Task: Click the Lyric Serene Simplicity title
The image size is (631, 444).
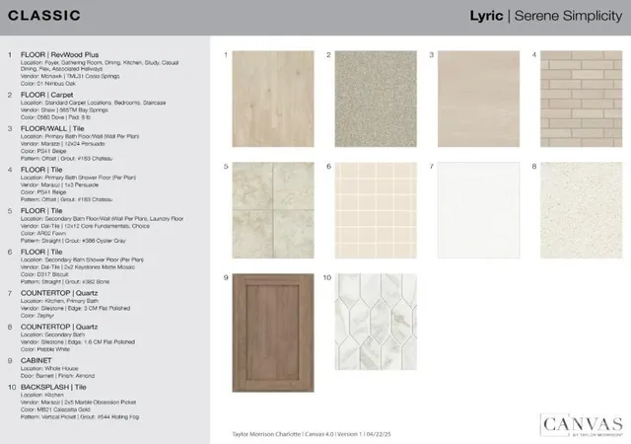Action: [x=545, y=16]
